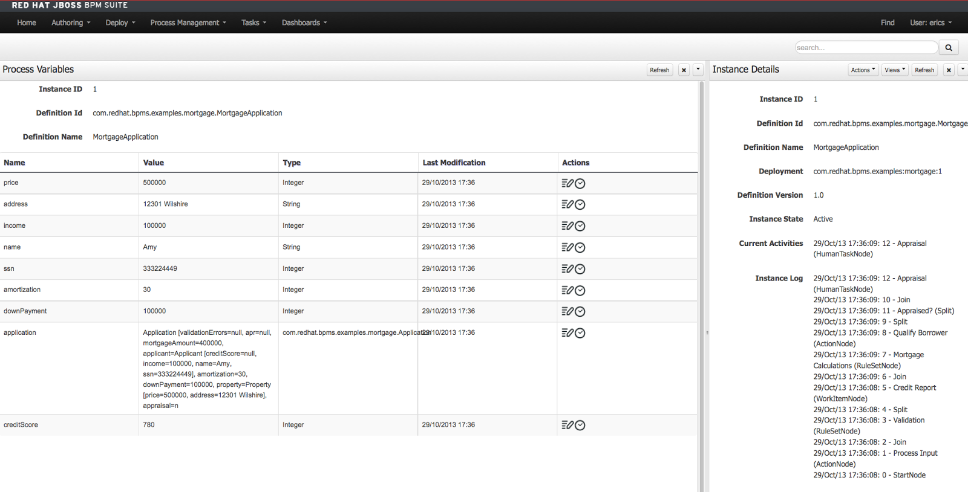Show history for the address variable
The height and width of the screenshot is (492, 968).
(580, 204)
